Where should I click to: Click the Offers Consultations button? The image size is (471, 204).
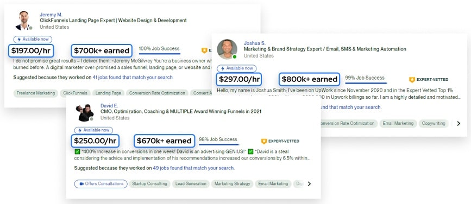click(x=101, y=183)
